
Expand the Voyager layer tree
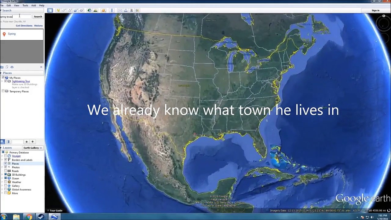point(2,156)
